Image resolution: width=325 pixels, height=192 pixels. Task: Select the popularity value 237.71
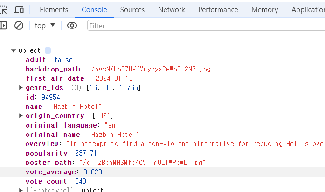tap(86, 153)
